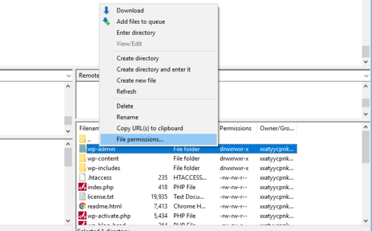Click the .htaccess blank file icon
372x231 pixels.
click(x=82, y=177)
